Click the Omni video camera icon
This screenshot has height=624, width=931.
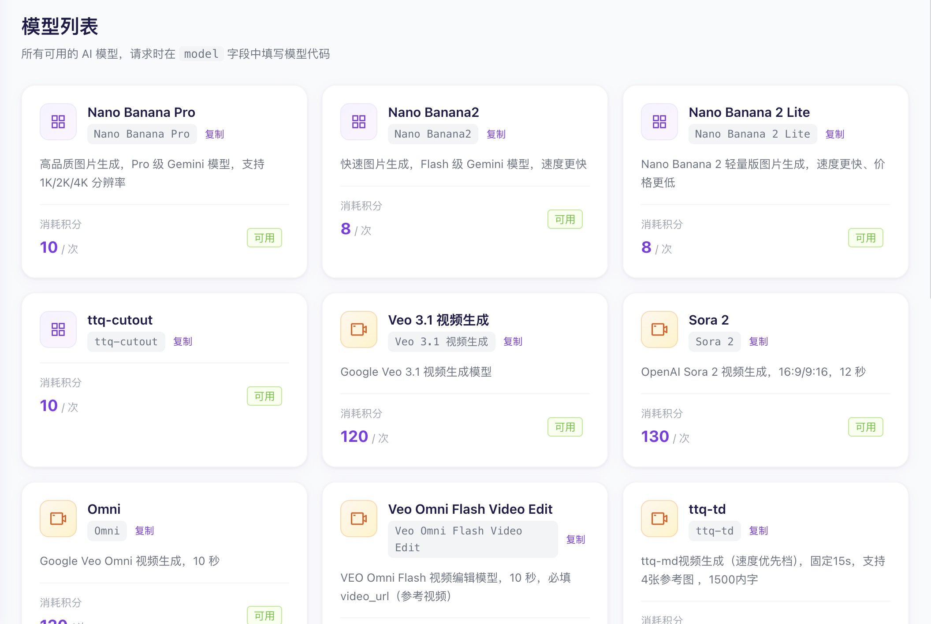(58, 519)
